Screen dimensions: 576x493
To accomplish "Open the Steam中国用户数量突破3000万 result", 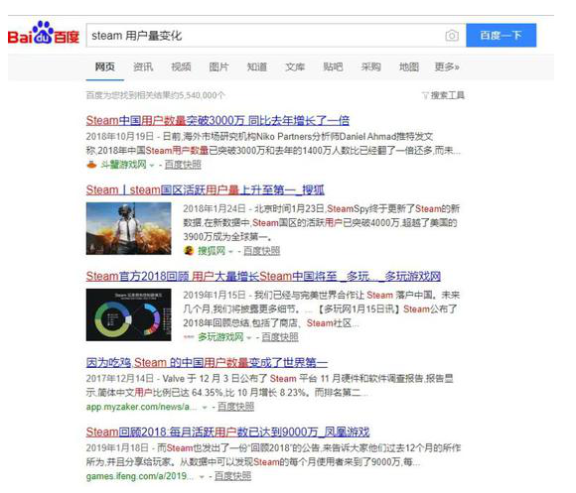I will [217, 120].
